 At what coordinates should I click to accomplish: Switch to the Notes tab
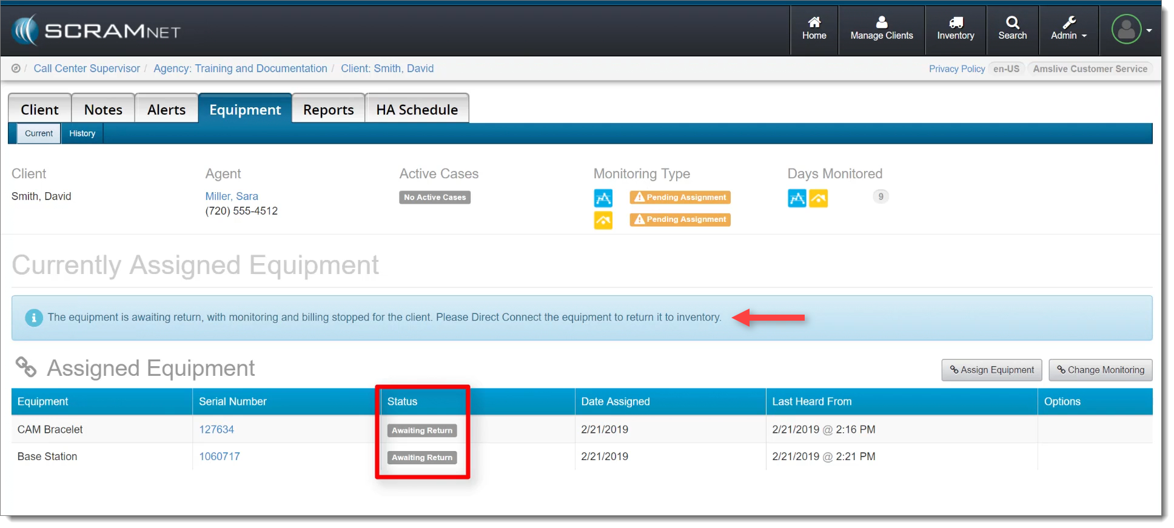point(103,110)
